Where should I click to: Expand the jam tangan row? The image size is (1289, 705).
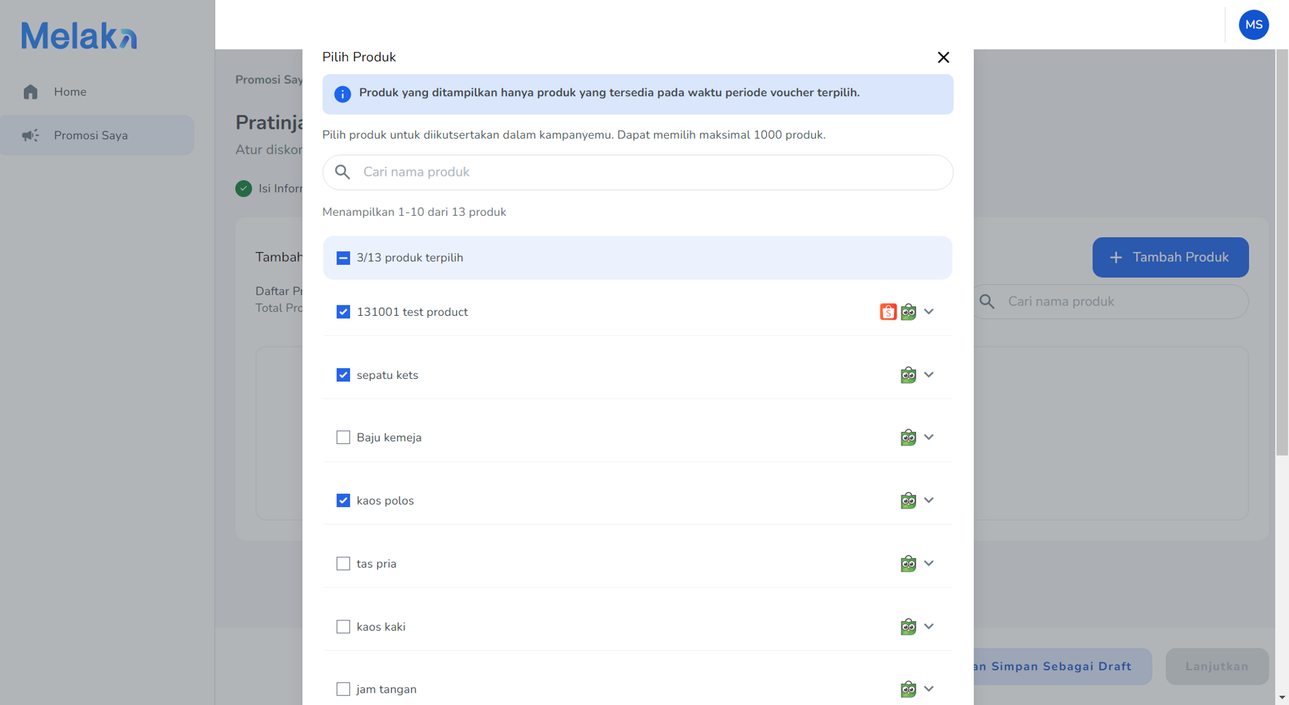point(929,689)
